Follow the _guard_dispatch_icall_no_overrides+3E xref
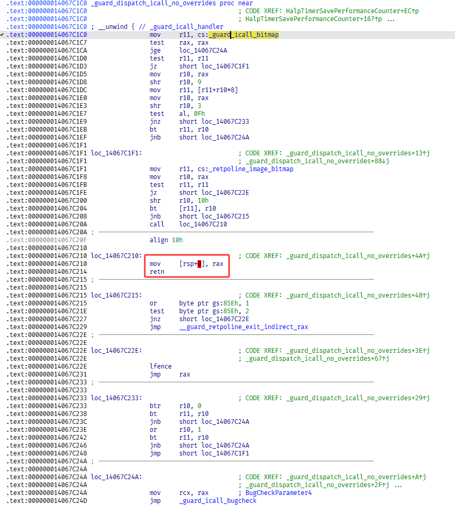This screenshot has height=505, width=455. [x=358, y=351]
